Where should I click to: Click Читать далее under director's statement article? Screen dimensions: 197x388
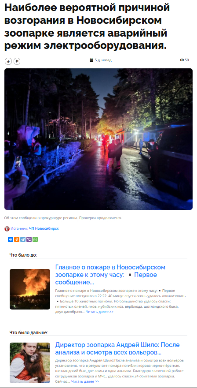click(85, 381)
